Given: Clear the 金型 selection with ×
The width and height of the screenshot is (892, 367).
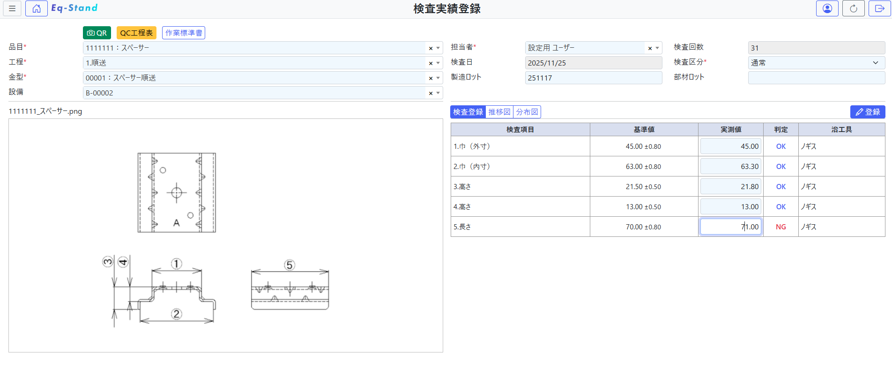Looking at the screenshot, I should [x=431, y=78].
